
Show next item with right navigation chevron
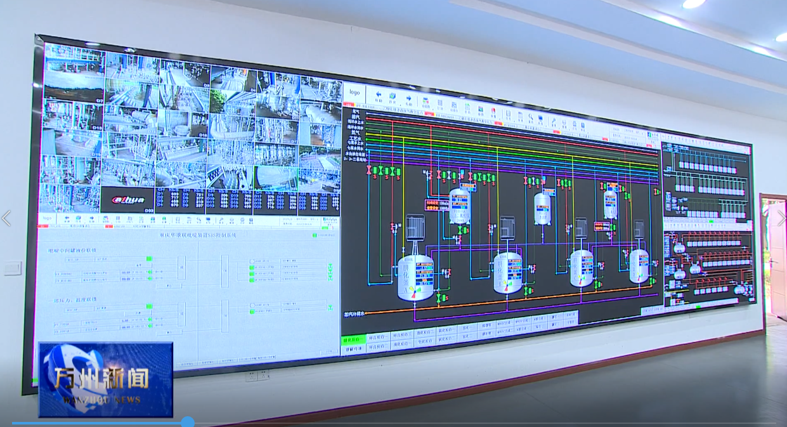[x=781, y=218]
